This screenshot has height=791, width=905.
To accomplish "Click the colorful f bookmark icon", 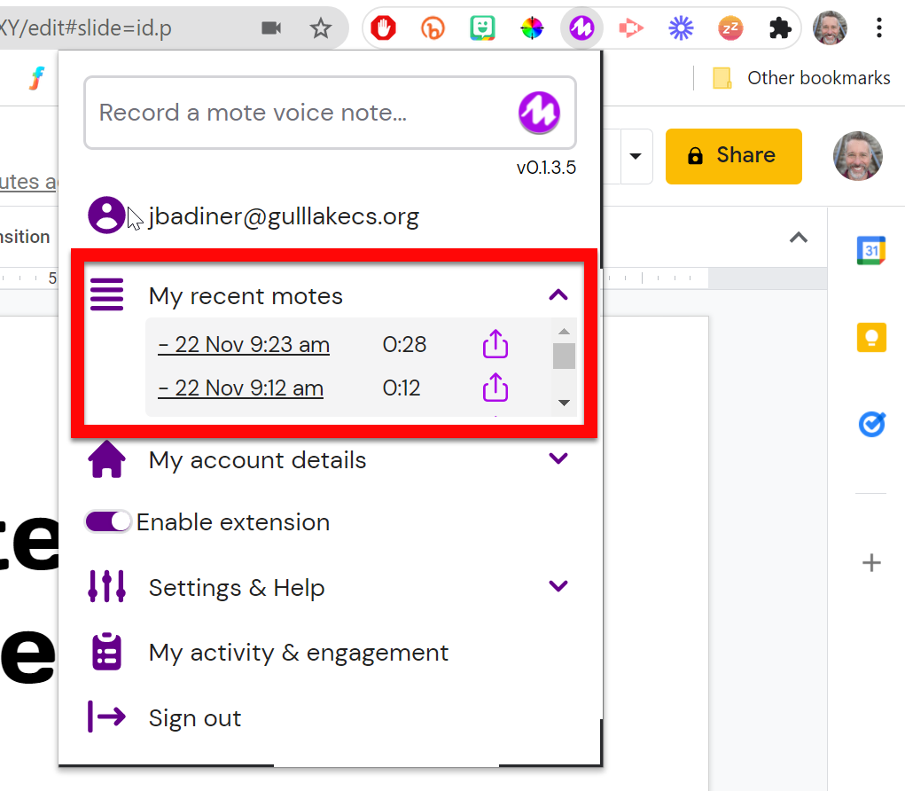I will pyautogui.click(x=37, y=77).
